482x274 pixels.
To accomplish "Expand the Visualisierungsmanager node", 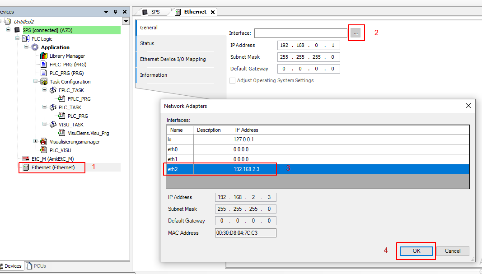I will (35, 141).
